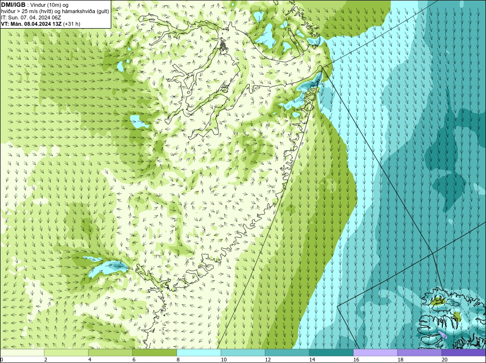Click the dark violet legend swatch above 20
This screenshot has height=363, width=486.
coord(464,353)
